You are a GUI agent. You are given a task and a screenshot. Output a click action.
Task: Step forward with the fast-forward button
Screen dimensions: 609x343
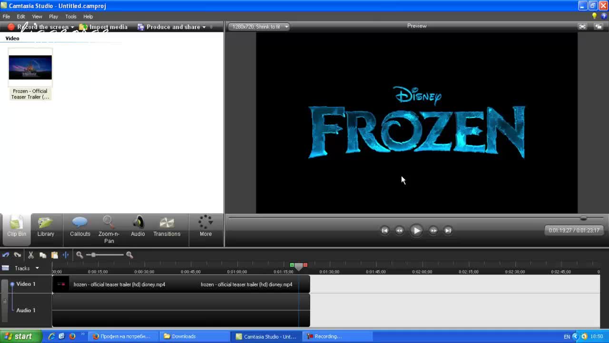(x=433, y=231)
